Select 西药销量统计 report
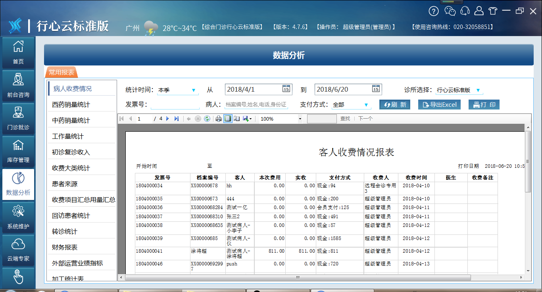Screen dimensions: 542x292 pyautogui.click(x=82, y=105)
